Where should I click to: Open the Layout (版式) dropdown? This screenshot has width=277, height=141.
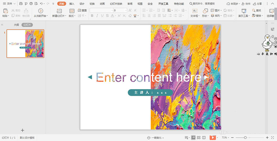[x=72, y=16]
